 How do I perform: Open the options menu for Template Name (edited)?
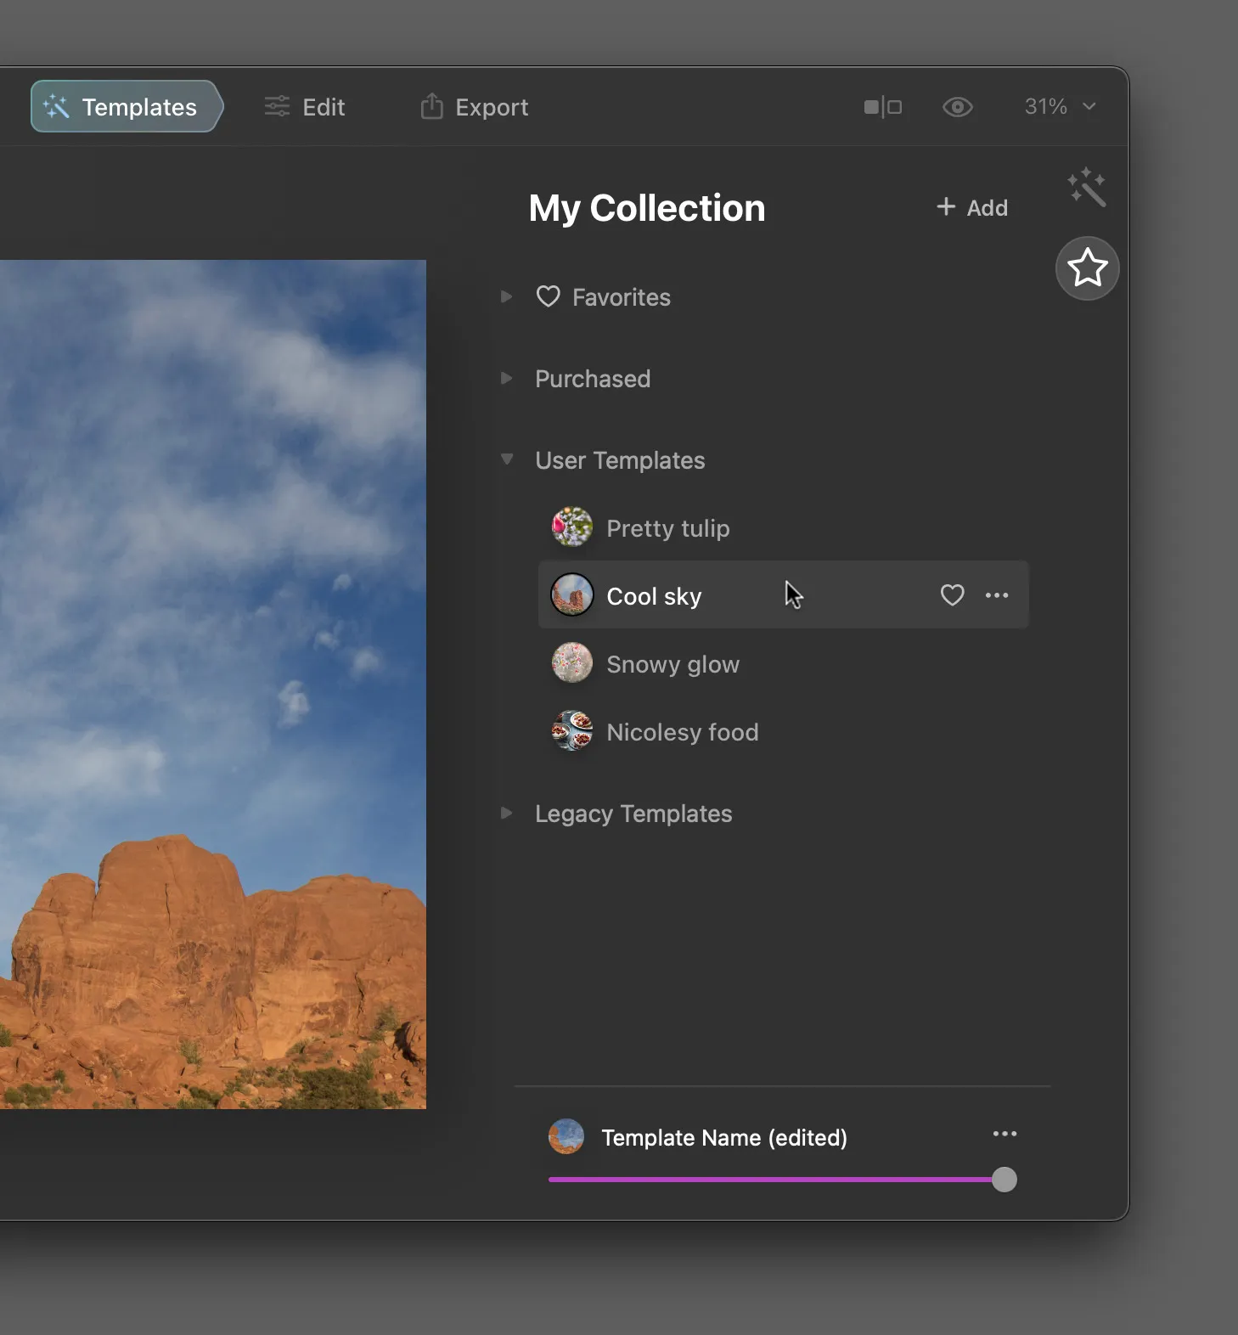point(1004,1134)
